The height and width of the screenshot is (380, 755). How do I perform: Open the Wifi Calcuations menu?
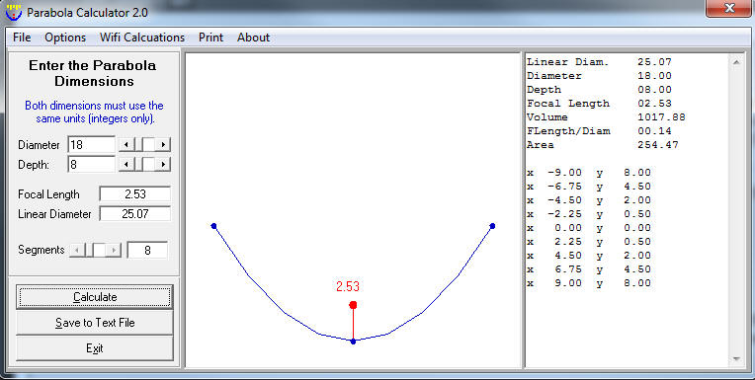(142, 38)
